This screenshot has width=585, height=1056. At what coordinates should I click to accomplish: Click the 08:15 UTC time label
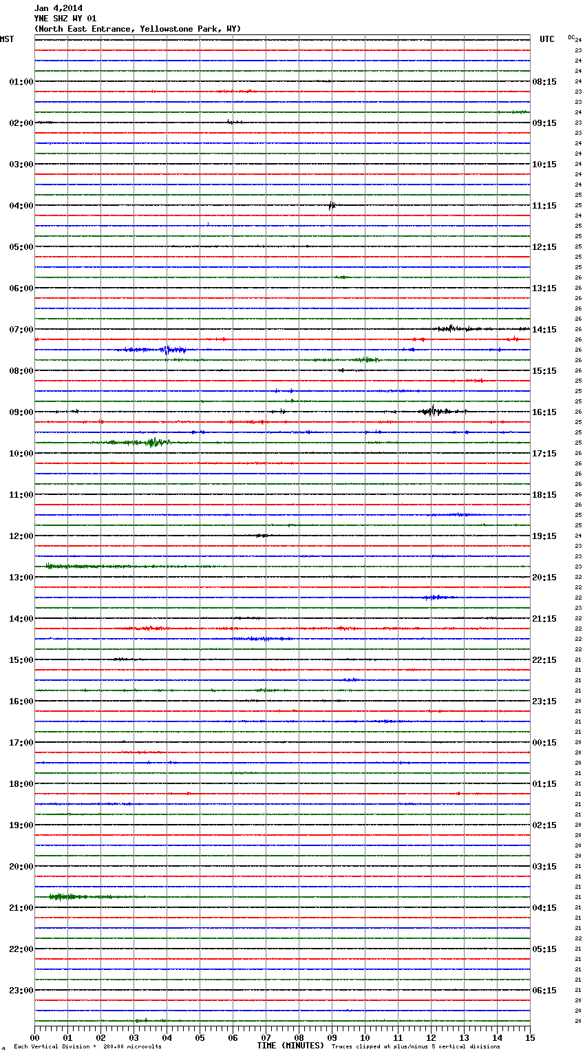click(x=544, y=81)
